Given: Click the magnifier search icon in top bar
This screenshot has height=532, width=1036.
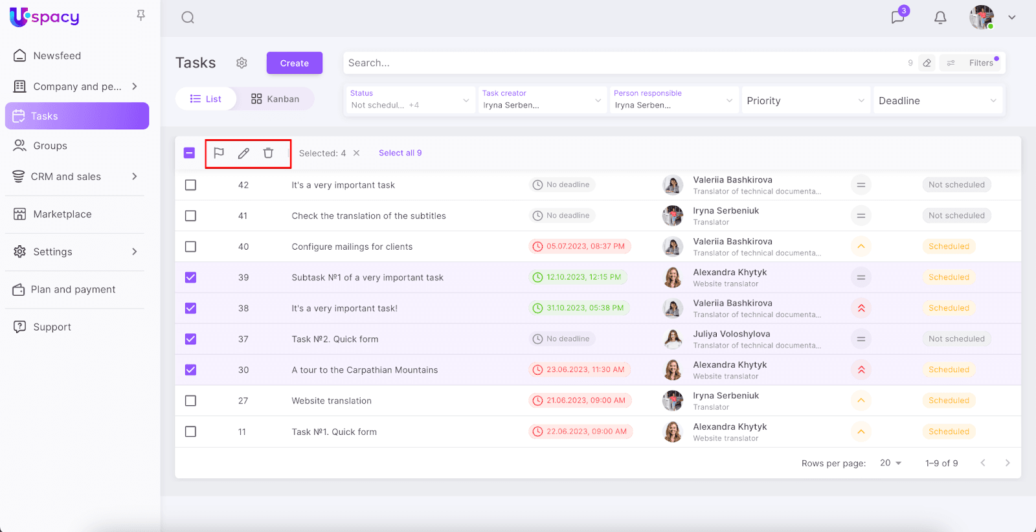Looking at the screenshot, I should pyautogui.click(x=188, y=17).
